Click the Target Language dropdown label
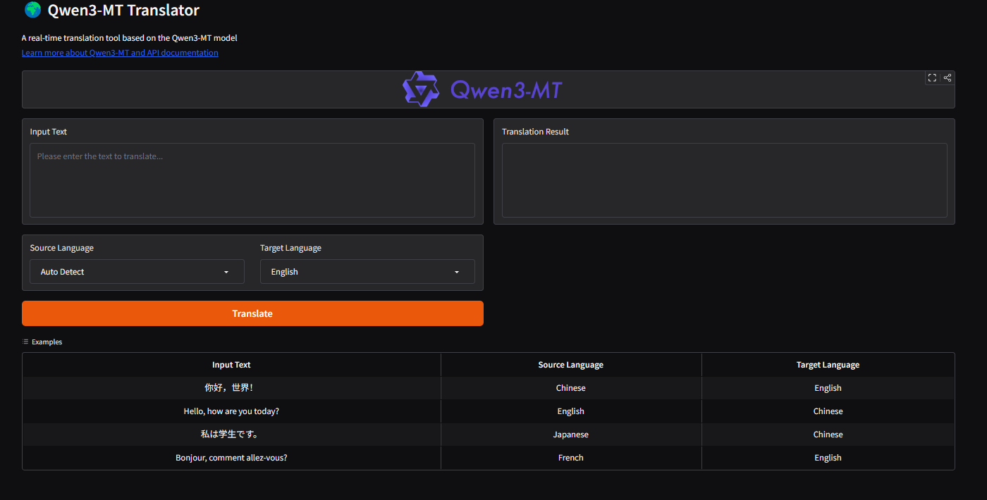987x500 pixels. pos(290,248)
